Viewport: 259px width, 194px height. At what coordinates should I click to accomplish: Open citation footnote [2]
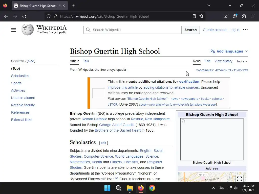click(117, 178)
